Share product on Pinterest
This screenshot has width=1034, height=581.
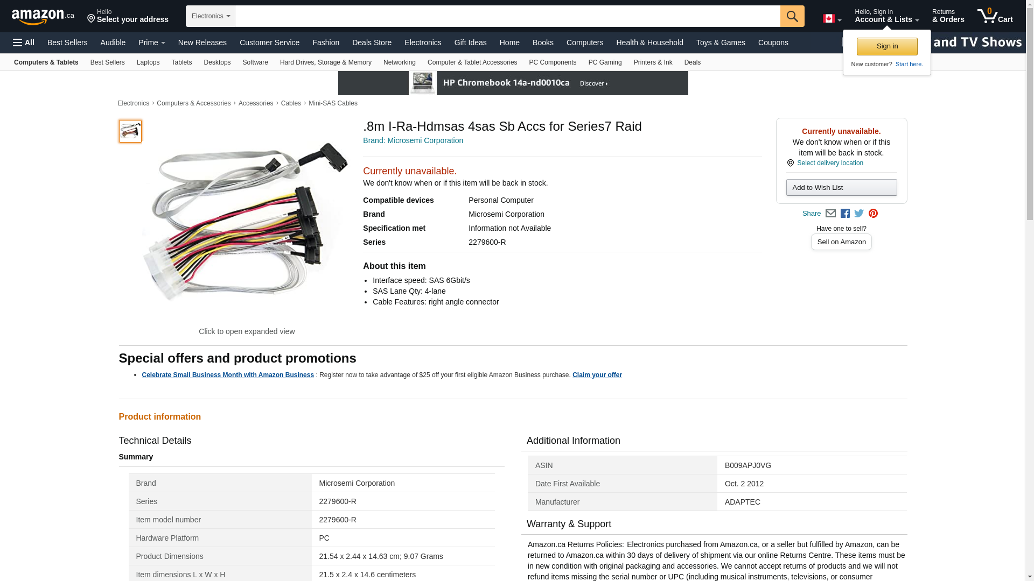point(873,214)
